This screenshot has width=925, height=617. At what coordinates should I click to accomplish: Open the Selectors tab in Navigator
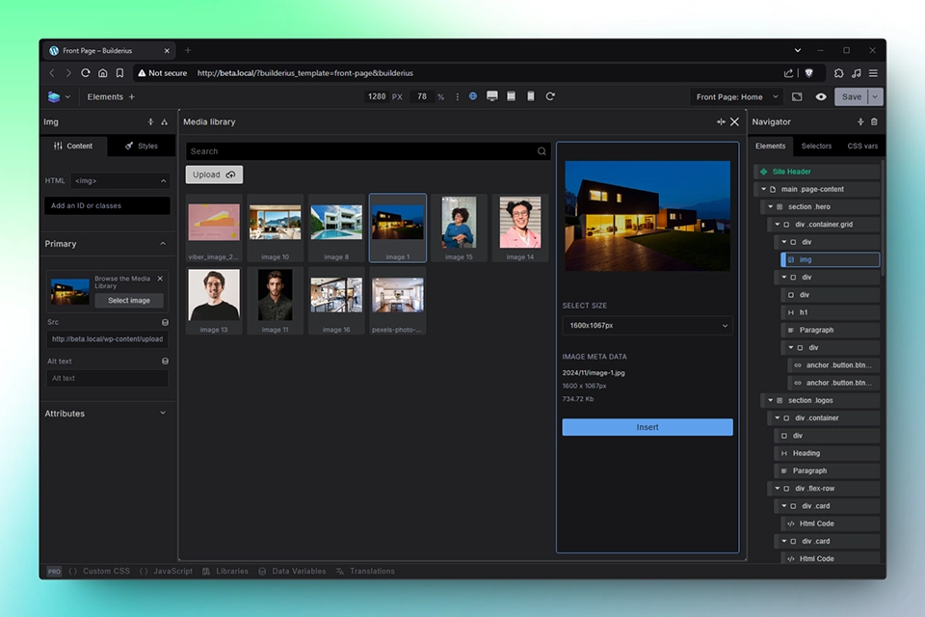pos(816,146)
